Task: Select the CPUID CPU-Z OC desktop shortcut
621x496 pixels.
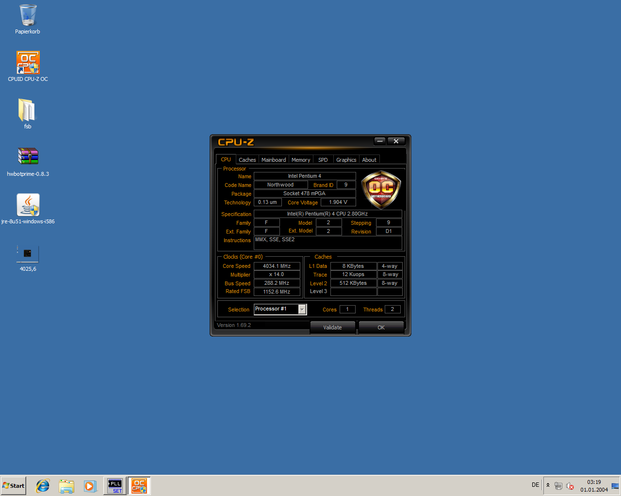Action: coord(28,66)
